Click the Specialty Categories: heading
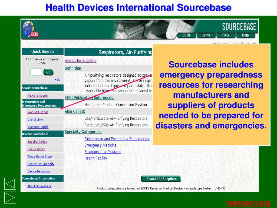 (x=83, y=132)
